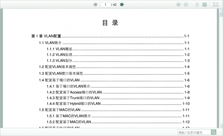This screenshot has height=136, width=223.
Task: Click total page count 42
Action: tap(115, 5)
